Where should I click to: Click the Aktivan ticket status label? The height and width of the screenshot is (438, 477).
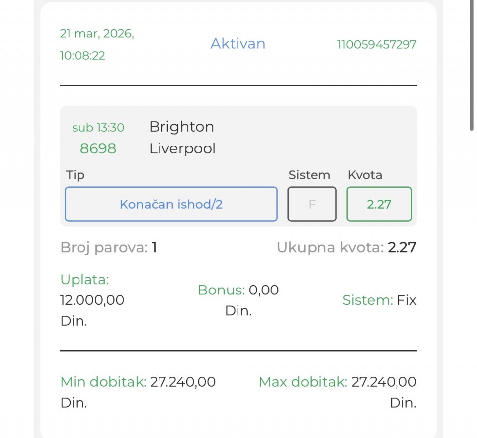(238, 44)
